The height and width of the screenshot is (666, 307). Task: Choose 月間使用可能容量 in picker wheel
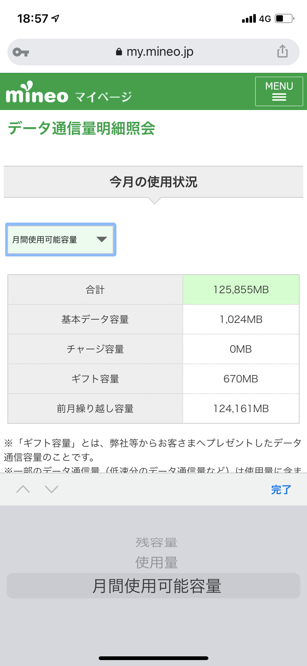[156, 586]
